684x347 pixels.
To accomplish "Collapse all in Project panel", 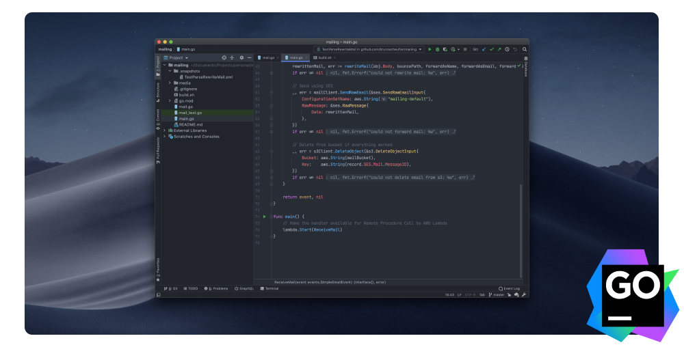I will click(x=232, y=57).
